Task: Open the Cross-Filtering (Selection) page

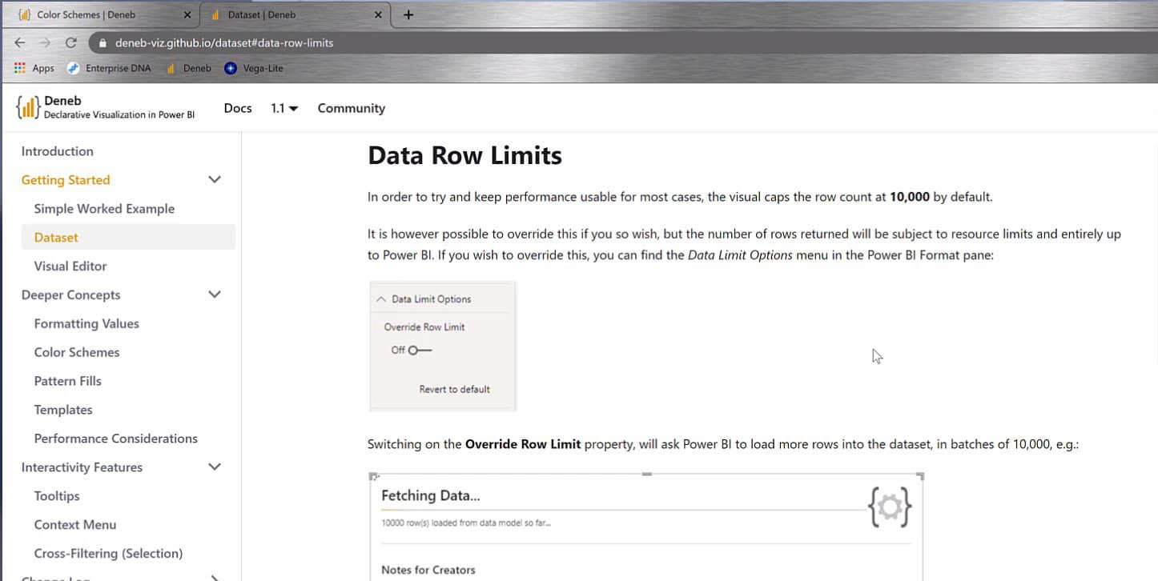Action: click(108, 554)
